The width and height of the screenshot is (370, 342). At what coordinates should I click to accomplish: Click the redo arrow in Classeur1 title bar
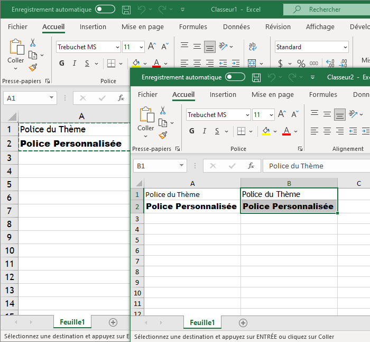point(162,10)
